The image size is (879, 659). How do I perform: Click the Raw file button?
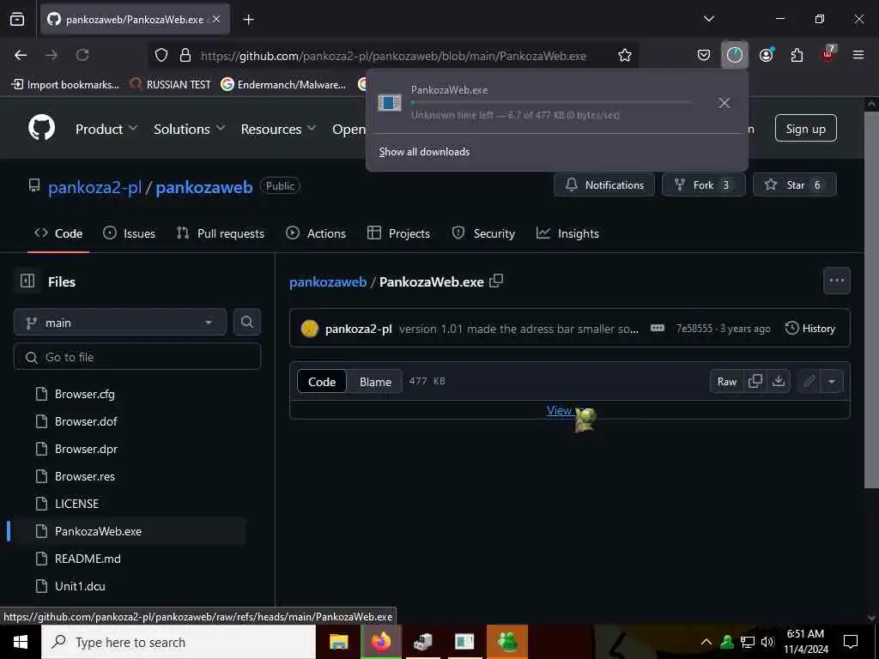pos(726,381)
